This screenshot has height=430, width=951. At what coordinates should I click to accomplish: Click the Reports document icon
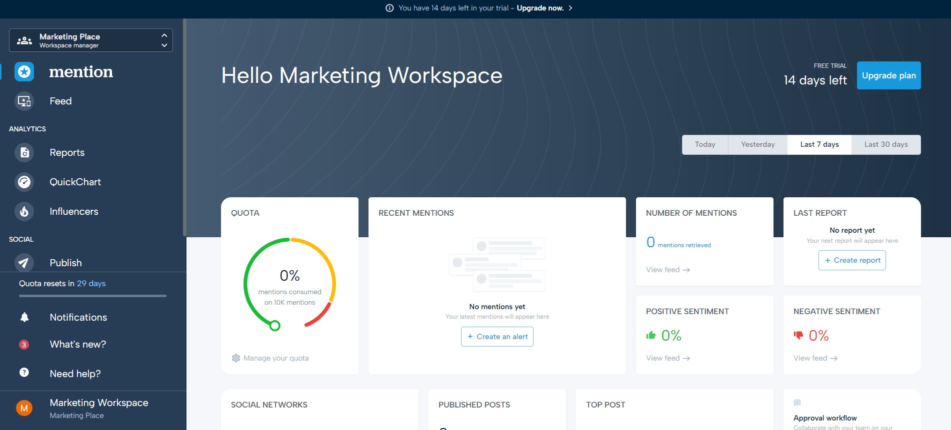tap(24, 153)
